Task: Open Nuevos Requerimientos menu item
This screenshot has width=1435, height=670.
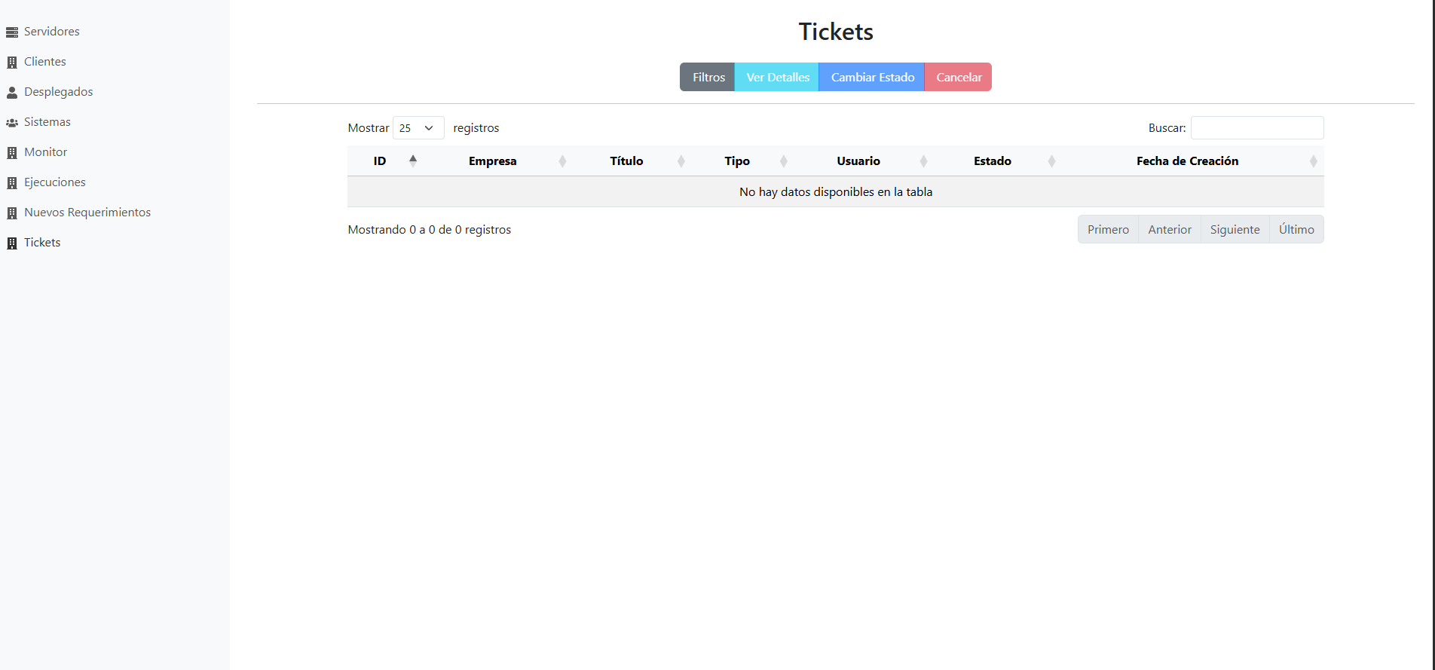Action: pyautogui.click(x=87, y=213)
